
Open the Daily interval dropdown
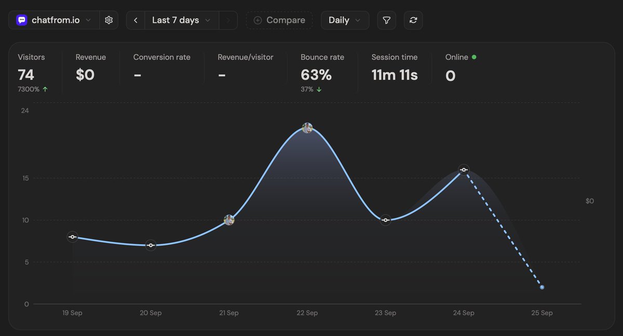click(x=345, y=20)
